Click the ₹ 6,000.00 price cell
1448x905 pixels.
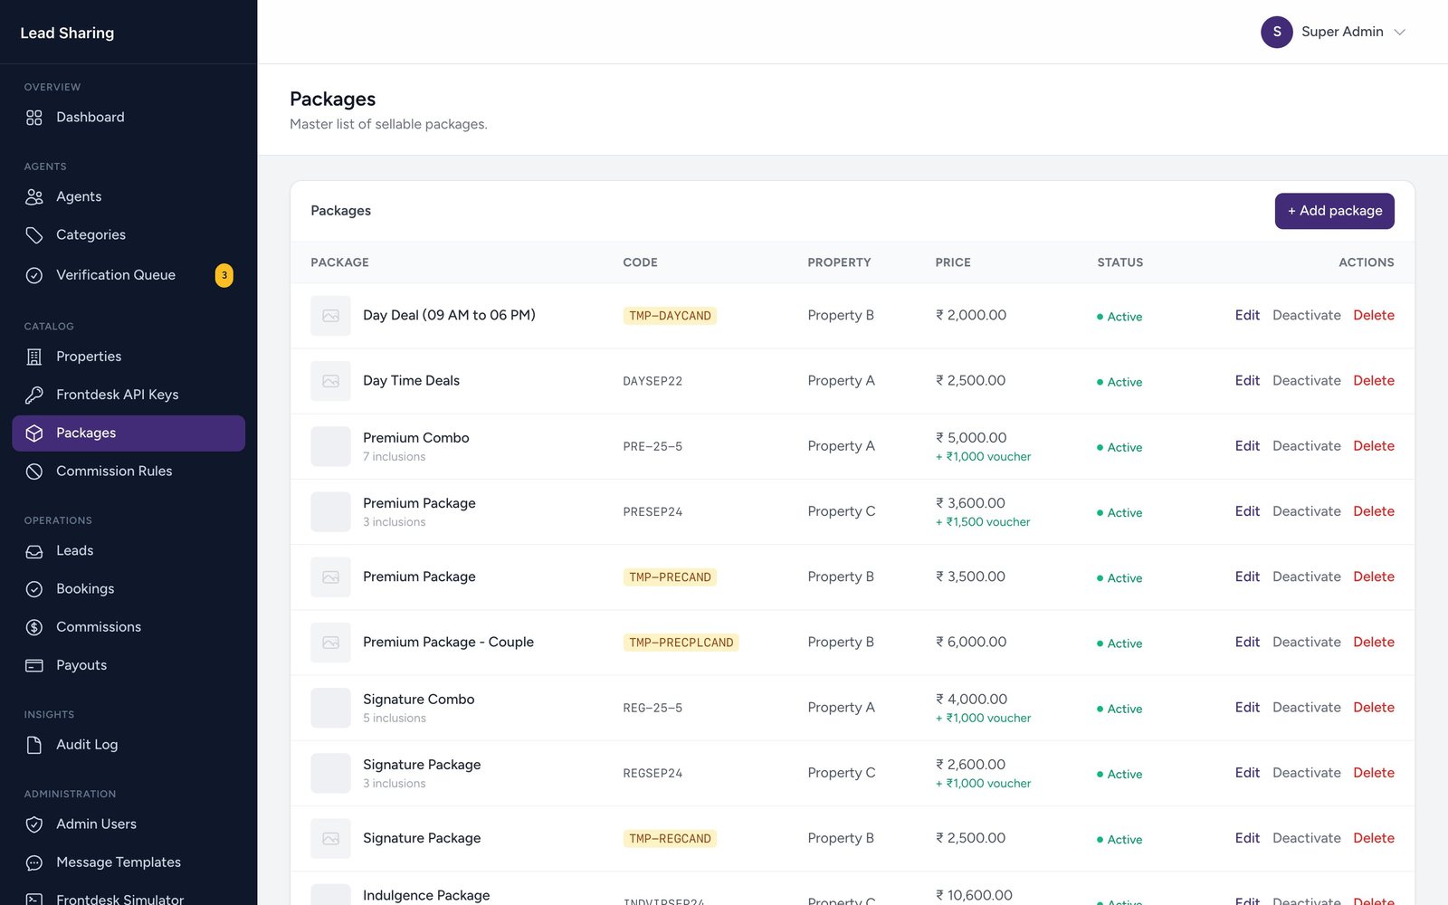971,642
